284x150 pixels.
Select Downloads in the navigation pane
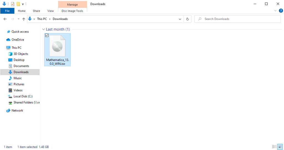(21, 72)
